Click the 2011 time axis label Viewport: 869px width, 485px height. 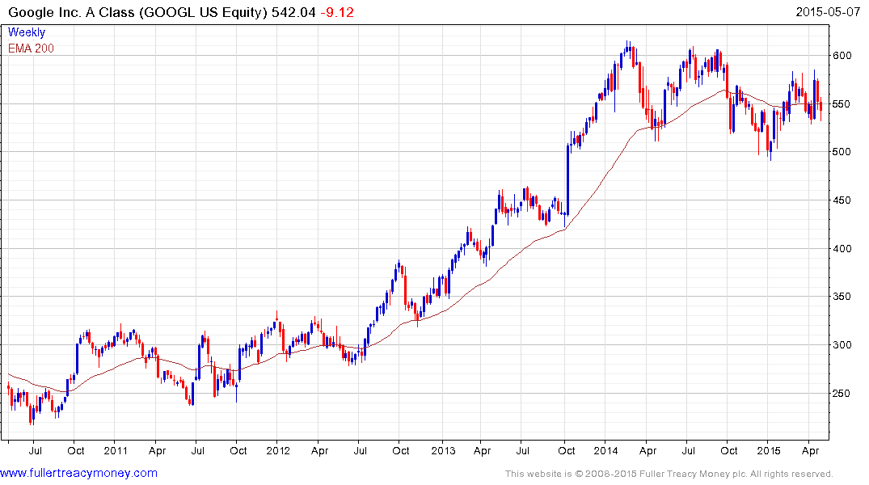[x=116, y=450]
